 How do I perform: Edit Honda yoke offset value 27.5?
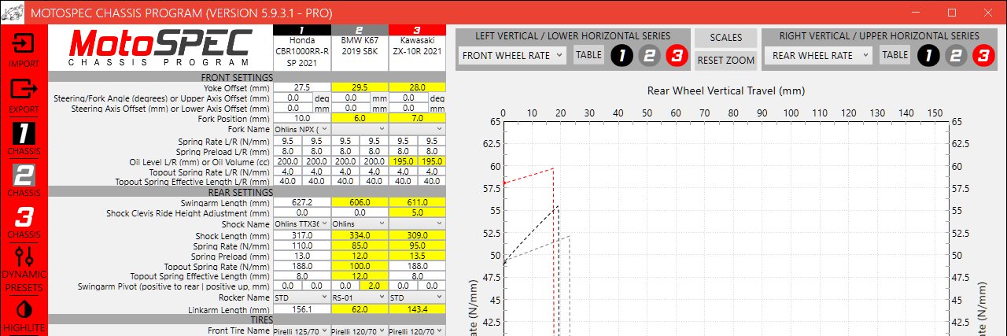coord(302,88)
